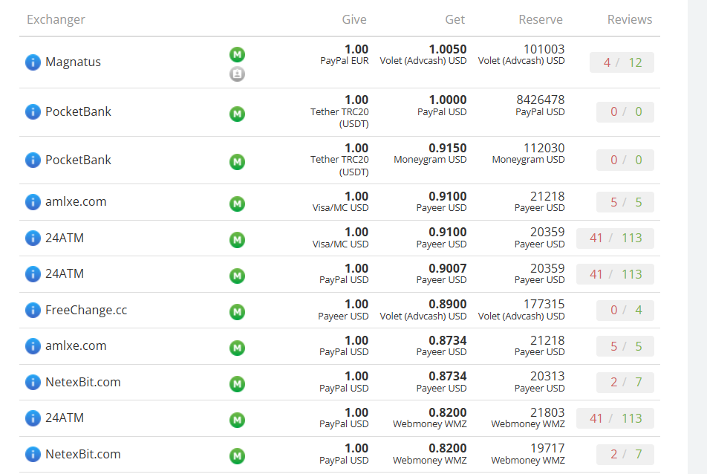Sort table by the Exchanger column header

[56, 20]
